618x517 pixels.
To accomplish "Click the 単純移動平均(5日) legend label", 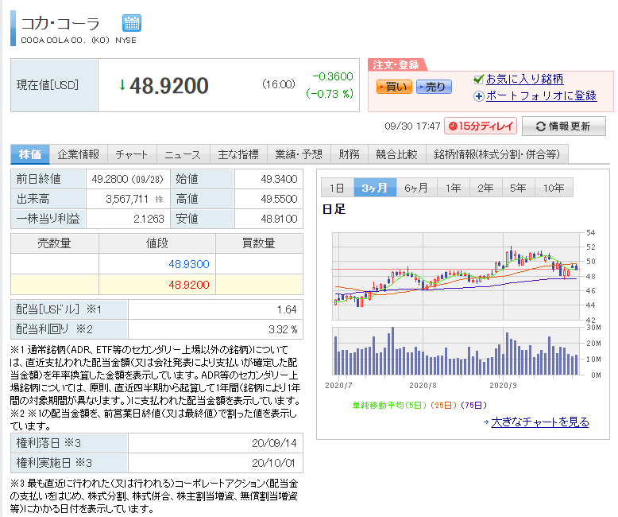I will pos(389,406).
